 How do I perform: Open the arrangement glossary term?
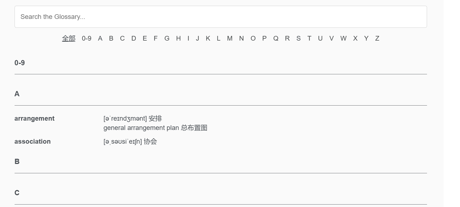[34, 118]
